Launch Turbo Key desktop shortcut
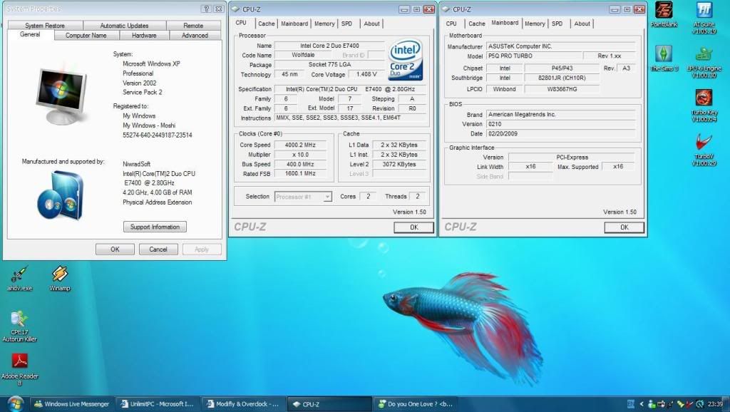 [x=704, y=98]
